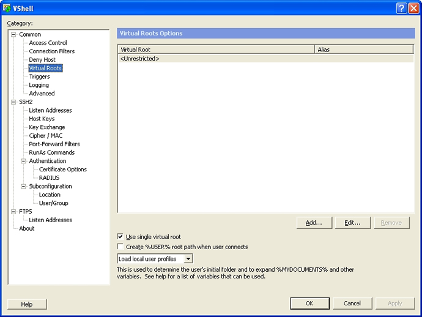The image size is (422, 317).
Task: Sort by Virtual Root column header
Action: [x=217, y=50]
